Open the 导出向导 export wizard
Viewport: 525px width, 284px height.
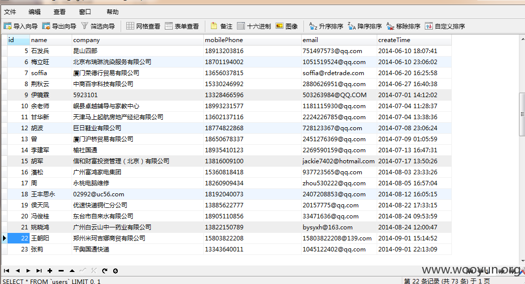point(59,26)
